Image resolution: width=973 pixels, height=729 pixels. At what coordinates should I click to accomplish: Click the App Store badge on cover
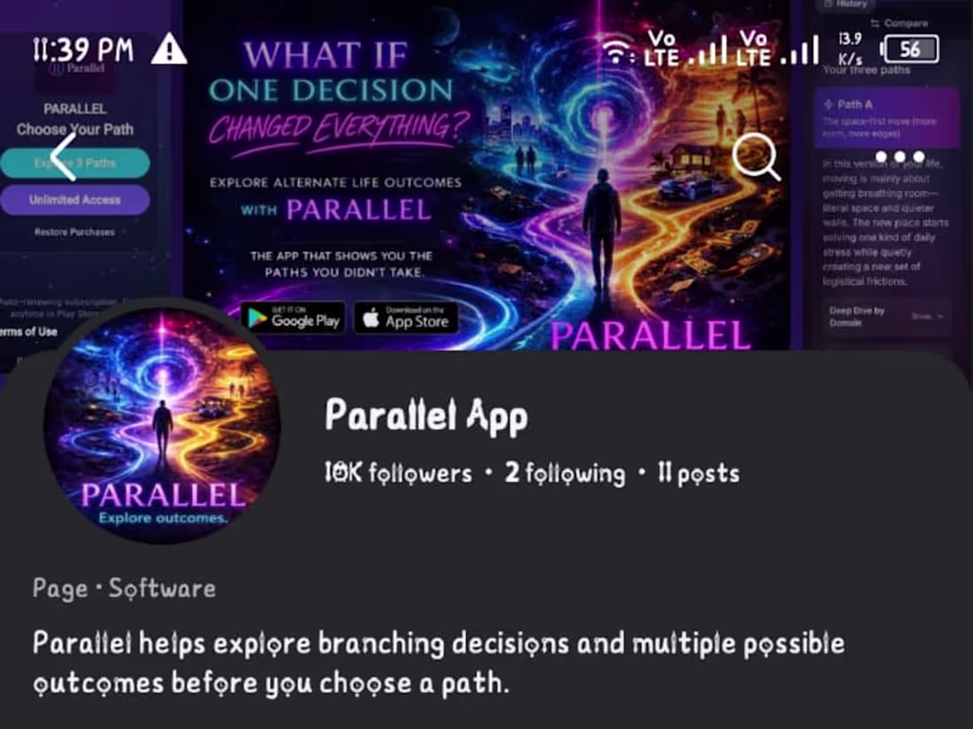point(407,318)
